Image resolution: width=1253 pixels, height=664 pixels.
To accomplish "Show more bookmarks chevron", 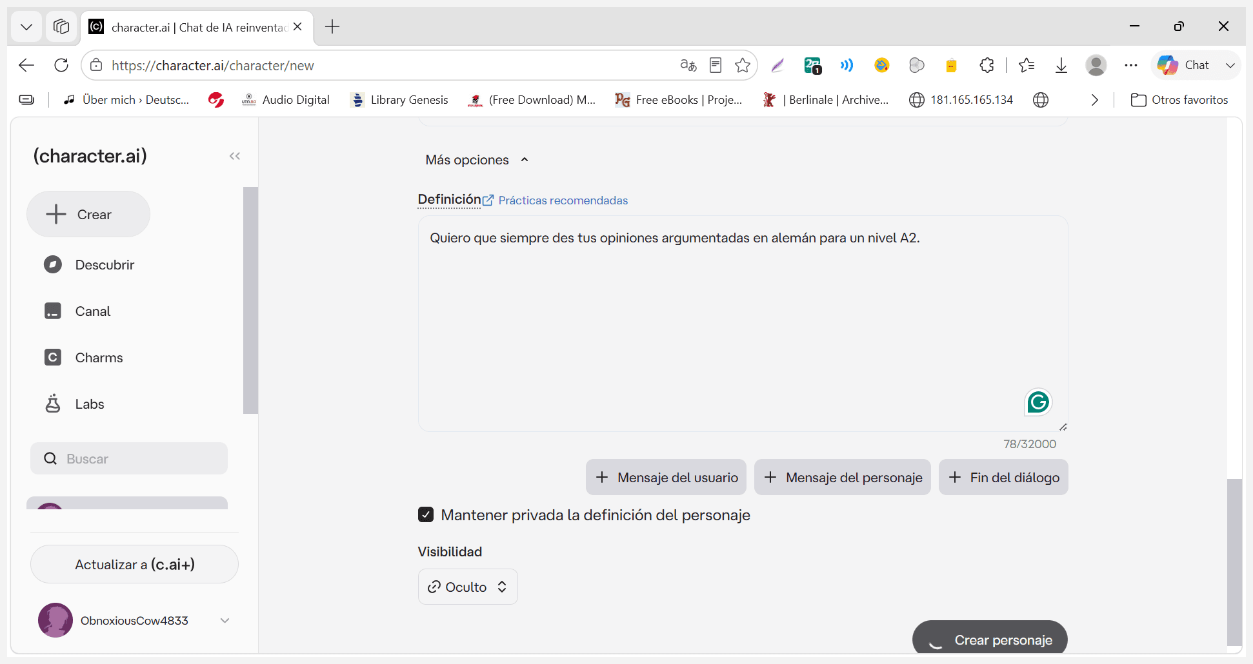I will pos(1095,100).
